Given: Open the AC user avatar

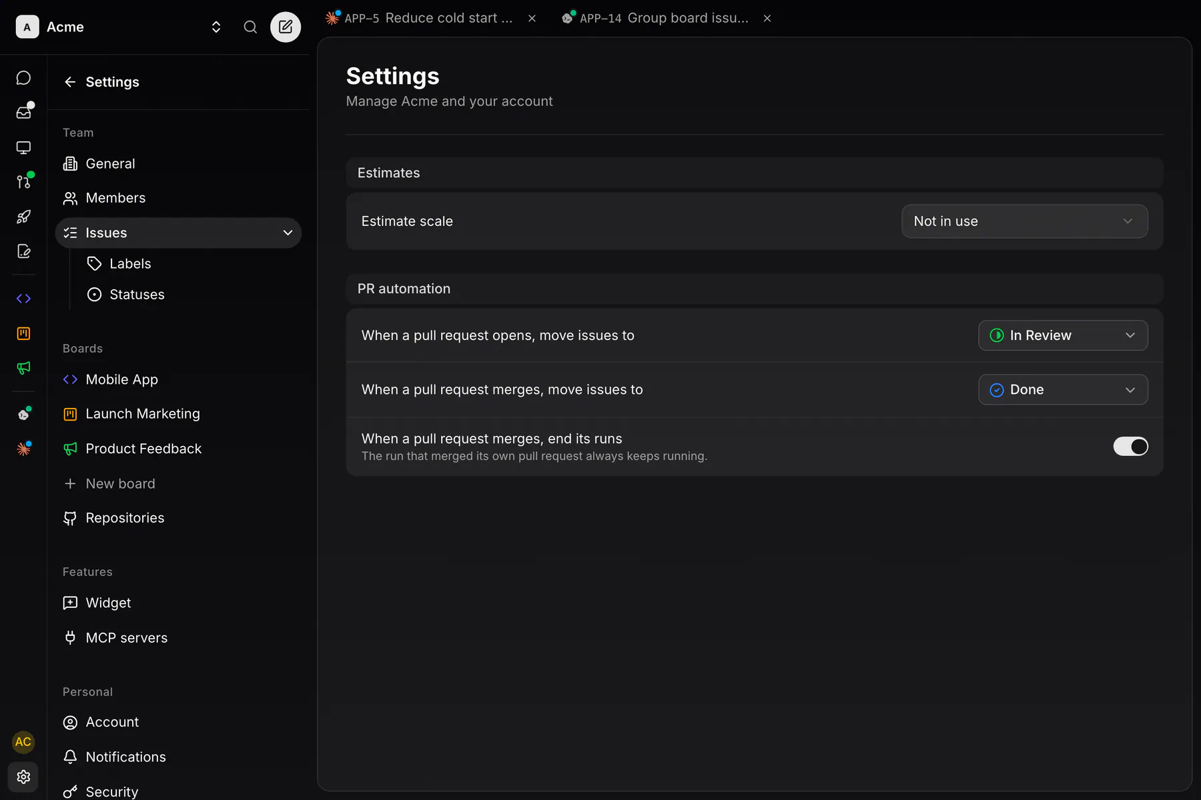Looking at the screenshot, I should [x=23, y=742].
